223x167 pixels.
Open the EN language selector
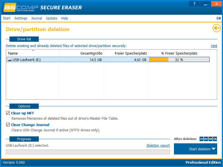tap(219, 18)
